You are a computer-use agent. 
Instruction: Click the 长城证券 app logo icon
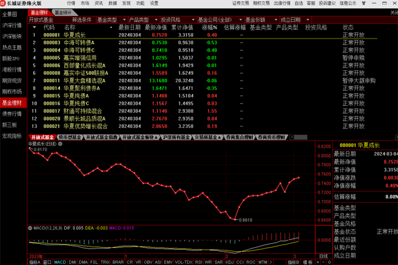4,3
